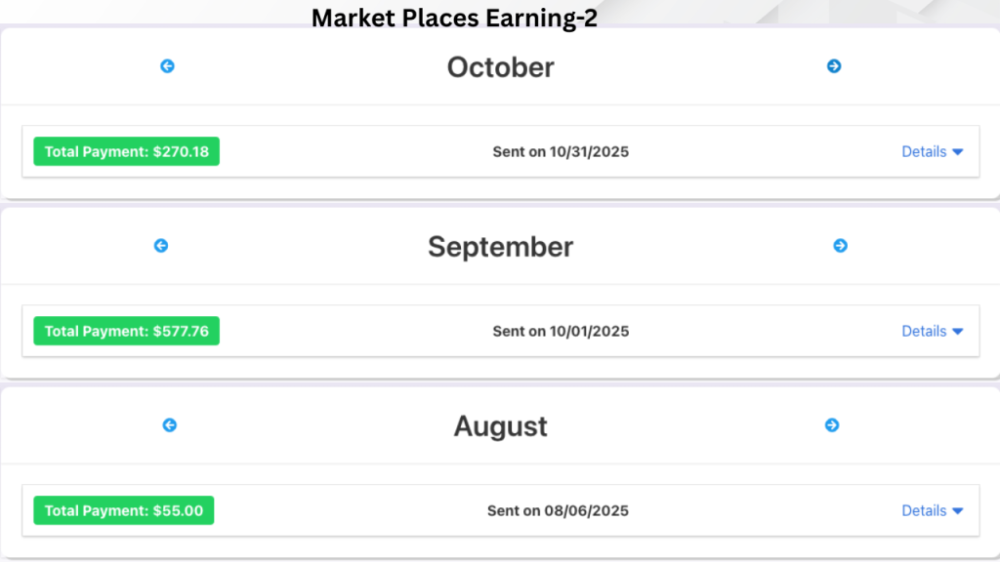The image size is (1000, 562).
Task: Click the Market Places Earning-2 title
Action: (455, 18)
